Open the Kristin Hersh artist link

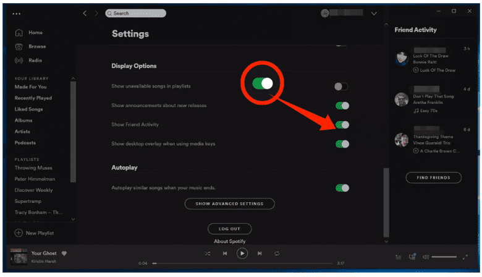tap(44, 262)
